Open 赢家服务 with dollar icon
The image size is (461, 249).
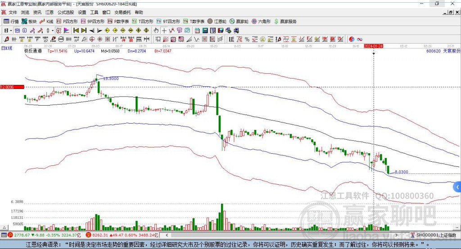[285, 22]
